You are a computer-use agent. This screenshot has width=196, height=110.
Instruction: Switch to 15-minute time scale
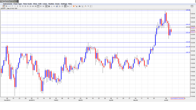tap(23, 6)
